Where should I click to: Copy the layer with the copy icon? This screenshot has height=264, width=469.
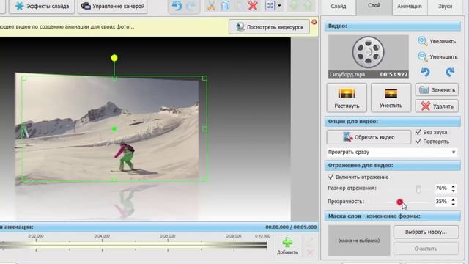pos(226,6)
